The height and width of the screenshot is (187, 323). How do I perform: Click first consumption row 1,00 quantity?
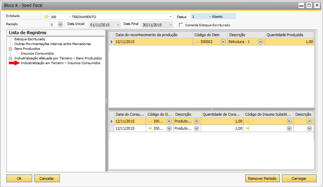coord(222,121)
